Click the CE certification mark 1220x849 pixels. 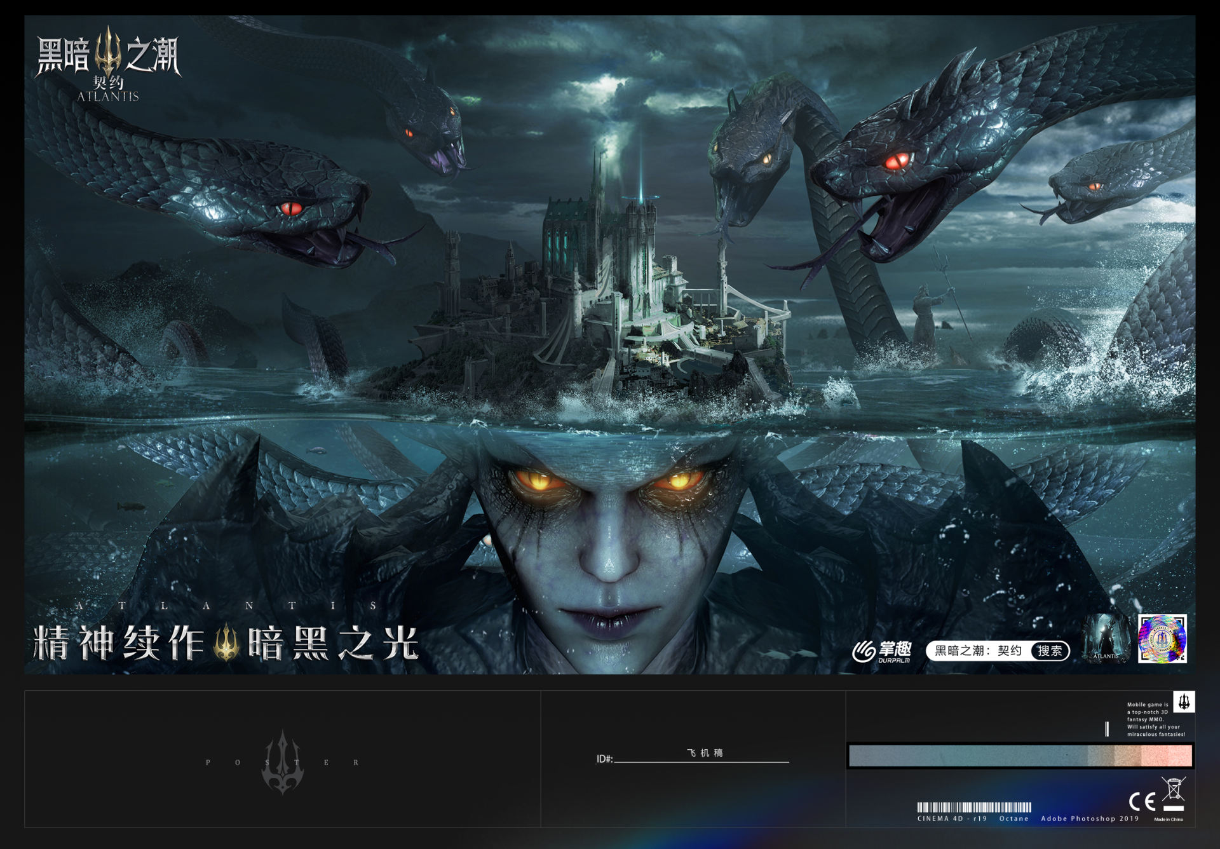[1141, 801]
